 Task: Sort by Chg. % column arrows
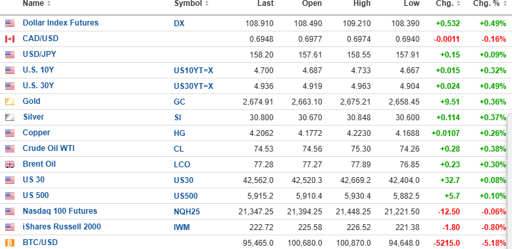pyautogui.click(x=505, y=3)
